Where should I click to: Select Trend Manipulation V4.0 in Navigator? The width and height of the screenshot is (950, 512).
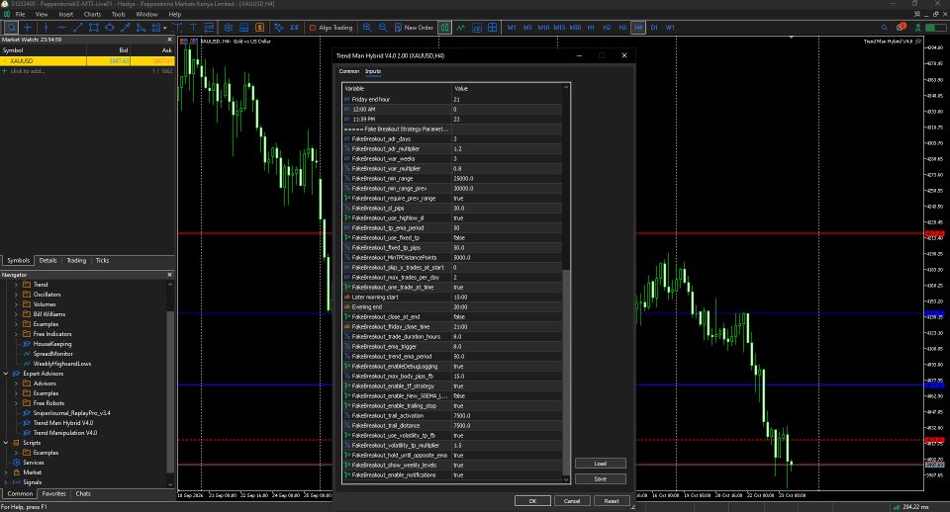pos(65,433)
